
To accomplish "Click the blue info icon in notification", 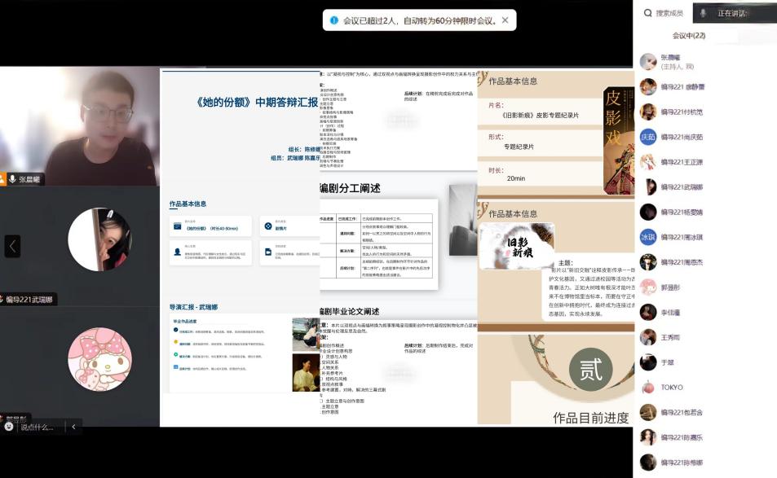I will pos(334,20).
